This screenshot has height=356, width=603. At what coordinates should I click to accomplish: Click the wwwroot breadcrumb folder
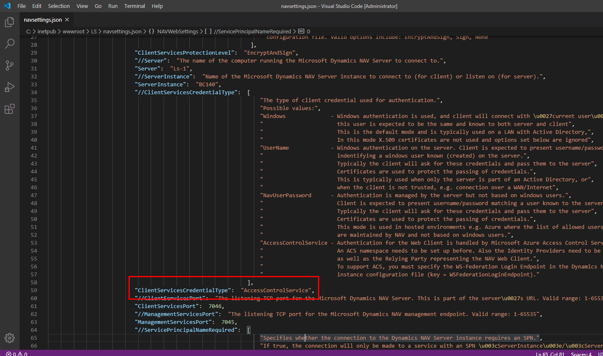click(x=73, y=31)
